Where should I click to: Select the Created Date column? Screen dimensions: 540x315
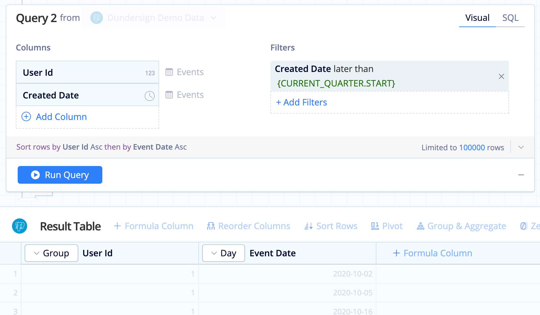click(87, 95)
